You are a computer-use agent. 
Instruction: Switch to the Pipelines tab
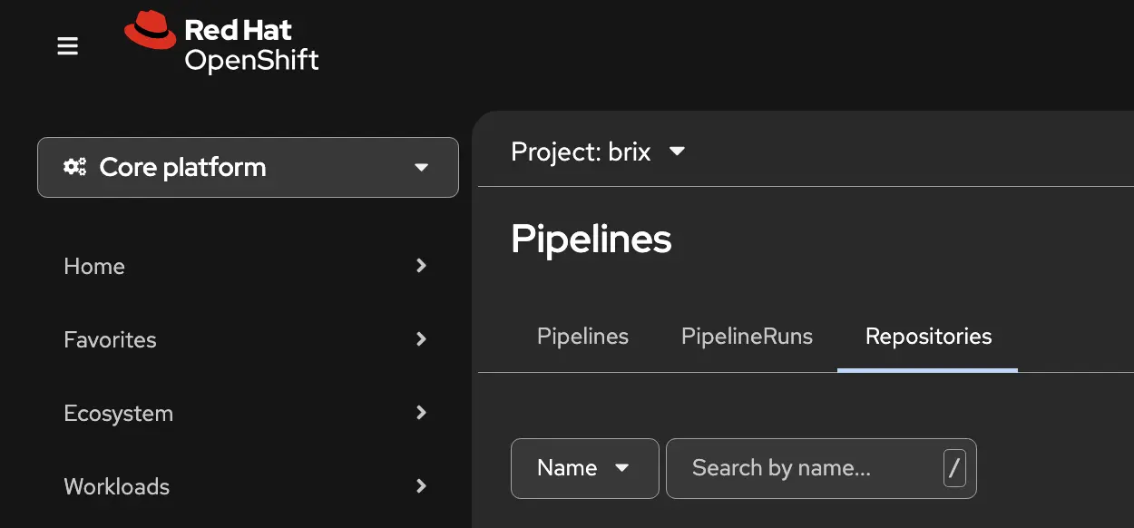(582, 337)
